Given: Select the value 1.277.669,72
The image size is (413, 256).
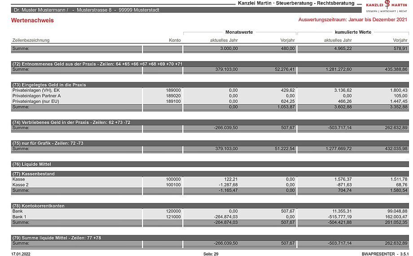Looking at the screenshot, I should pos(338,149).
